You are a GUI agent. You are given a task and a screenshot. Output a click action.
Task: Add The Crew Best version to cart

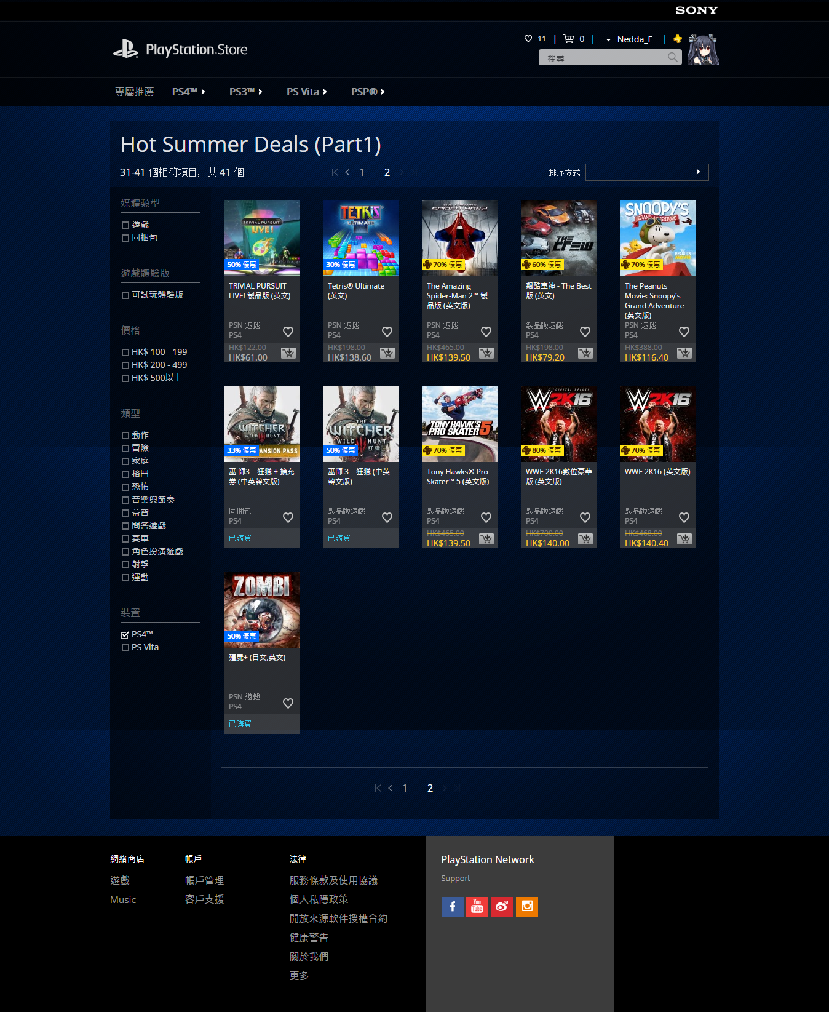click(585, 353)
